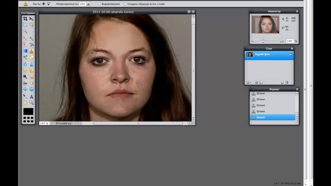Select the Magic Wand tool
331x186 pixels.
[x=25, y=32]
